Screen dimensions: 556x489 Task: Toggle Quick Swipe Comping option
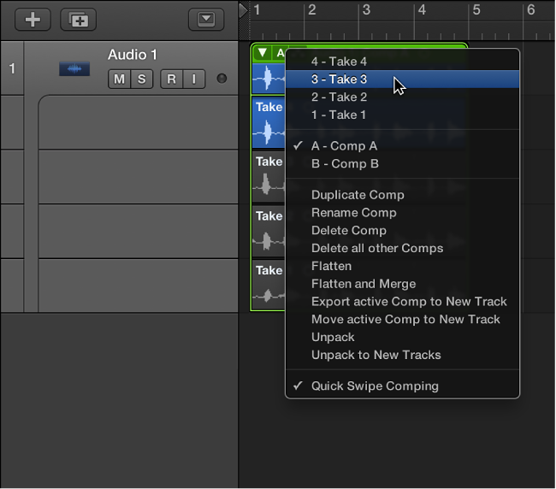tap(375, 386)
